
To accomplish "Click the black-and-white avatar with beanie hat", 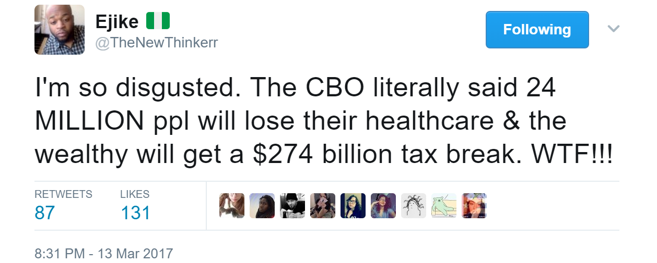I will (x=292, y=206).
